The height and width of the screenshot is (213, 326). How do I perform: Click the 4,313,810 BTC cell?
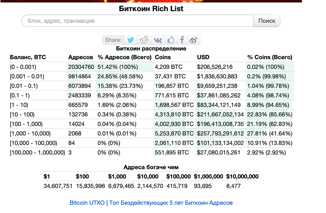click(x=174, y=114)
